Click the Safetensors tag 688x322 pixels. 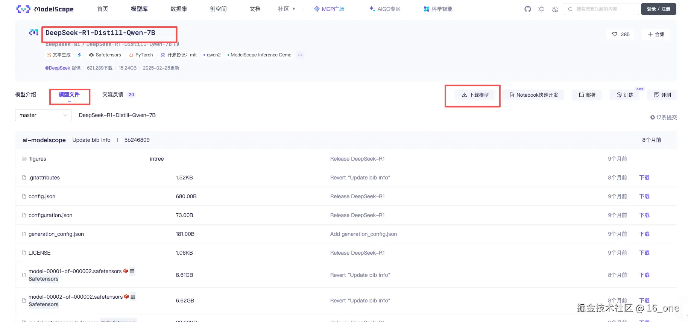(105, 55)
